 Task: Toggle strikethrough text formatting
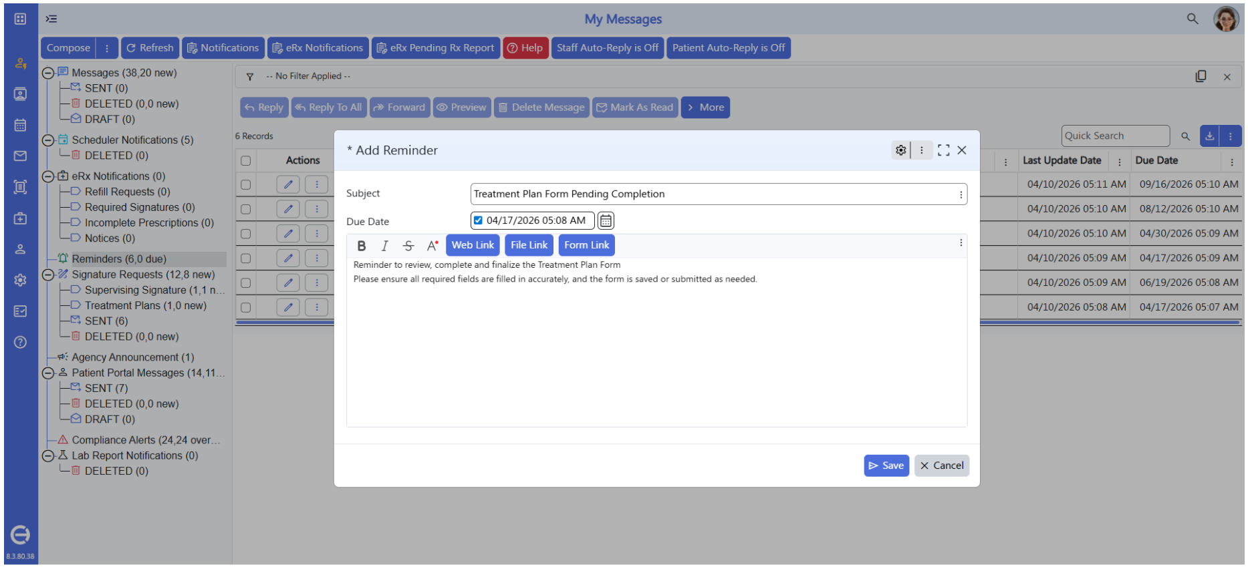408,246
